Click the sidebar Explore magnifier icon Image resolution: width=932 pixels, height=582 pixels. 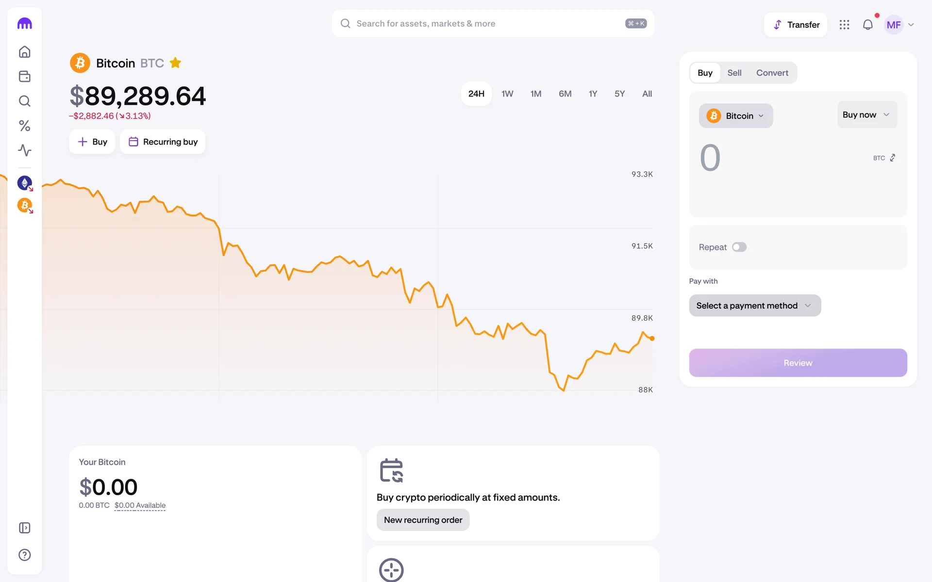pos(24,101)
